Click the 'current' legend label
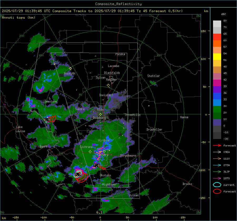Screen dimensions: 237x221 [229, 185]
